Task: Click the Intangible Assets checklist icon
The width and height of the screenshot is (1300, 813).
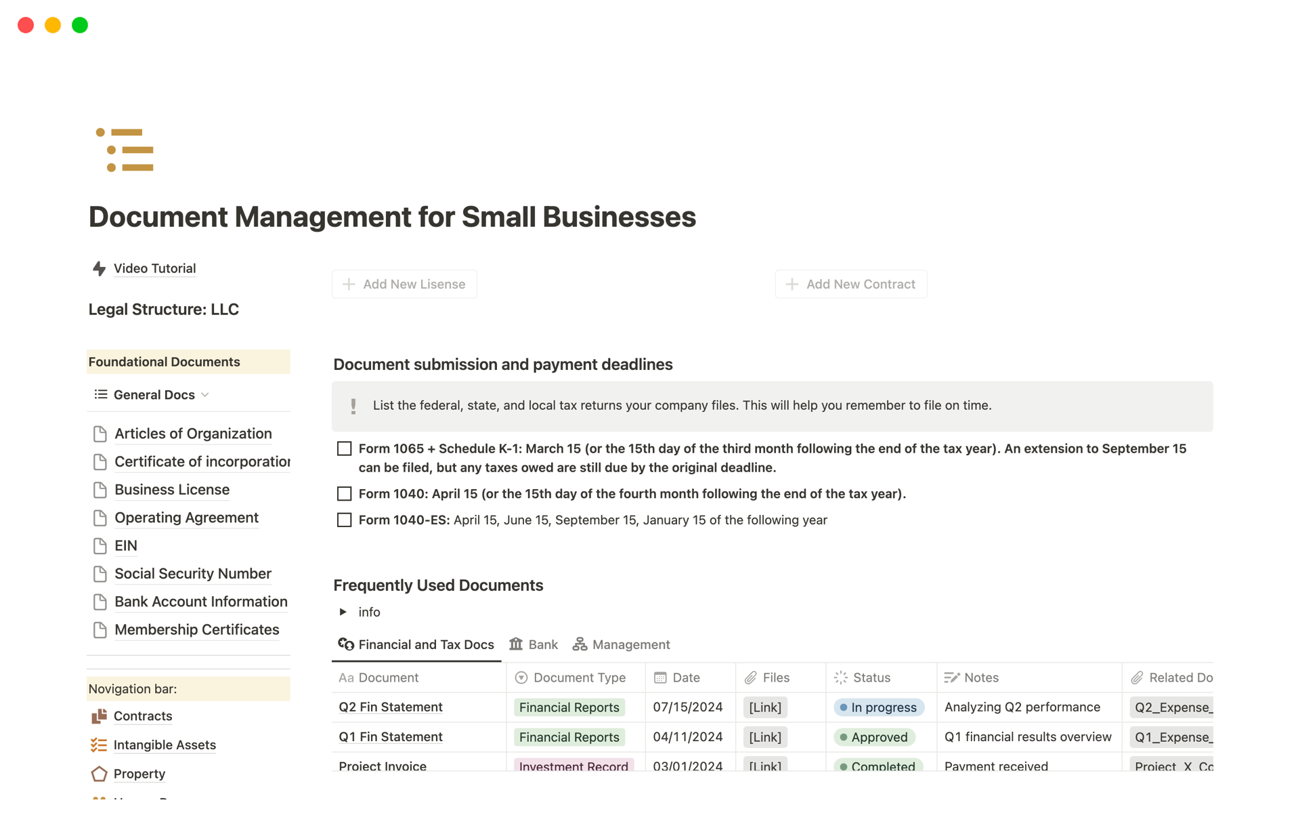Action: pos(99,745)
